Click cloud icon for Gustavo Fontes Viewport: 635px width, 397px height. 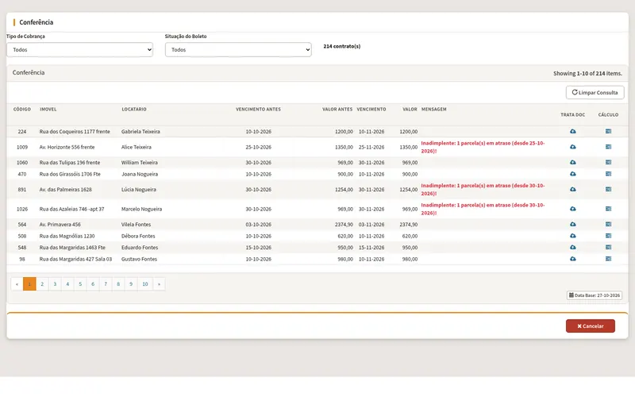point(572,259)
